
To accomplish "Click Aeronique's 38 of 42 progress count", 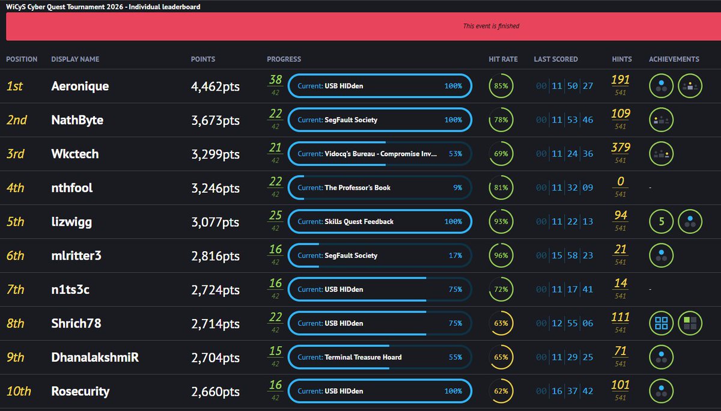I will tap(276, 86).
